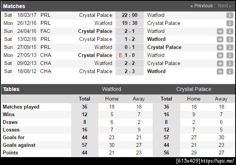236x165 pixels.
Task: Go to Next matches page
Action: (x=224, y=6)
